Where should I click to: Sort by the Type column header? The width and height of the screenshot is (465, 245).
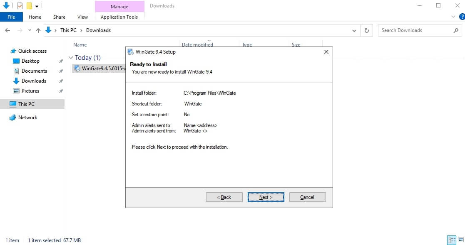(x=247, y=45)
